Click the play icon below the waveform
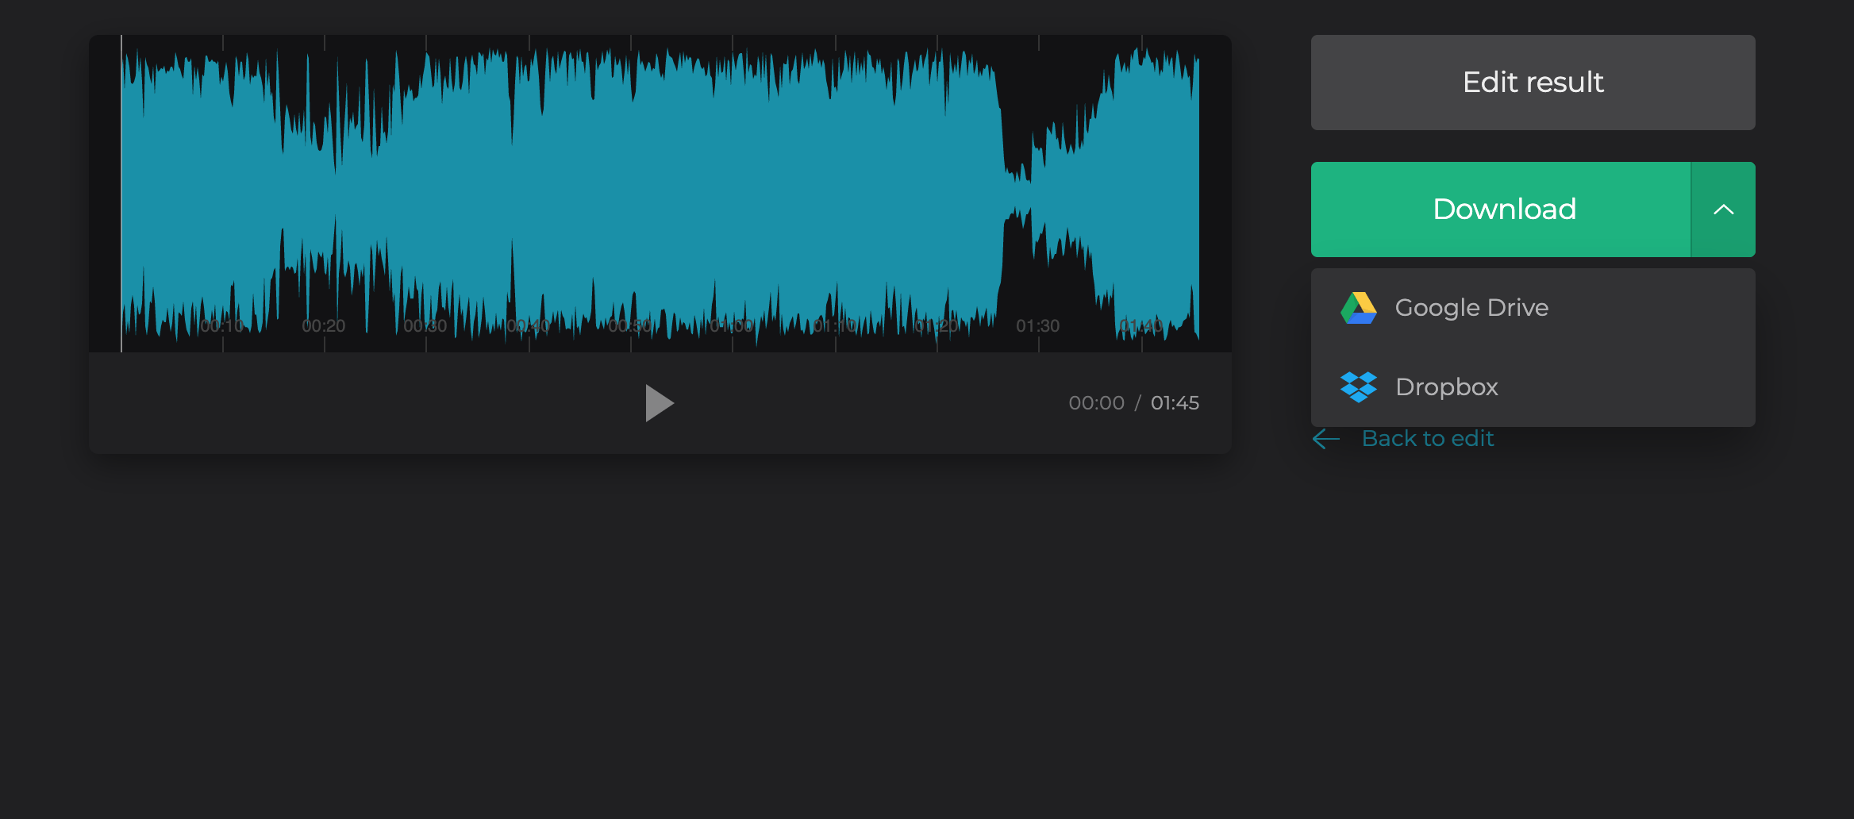The image size is (1854, 819). coord(660,402)
